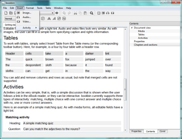Click the 'Activities' heading in document
This screenshot has height=139, width=182.
pyautogui.click(x=13, y=87)
